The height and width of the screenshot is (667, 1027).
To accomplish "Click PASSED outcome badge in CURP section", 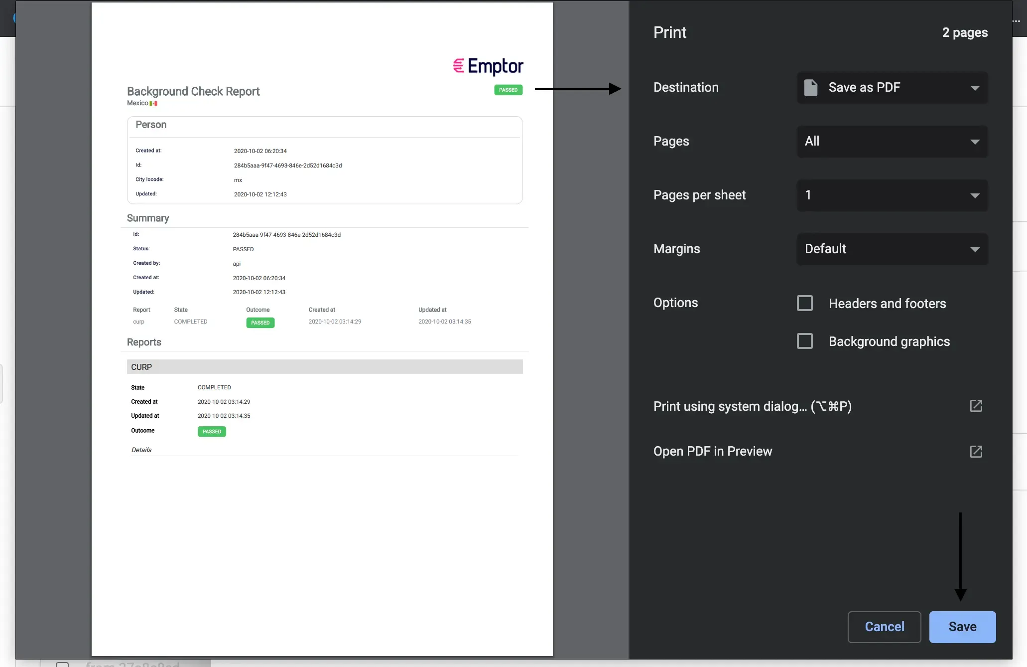I will tap(212, 432).
